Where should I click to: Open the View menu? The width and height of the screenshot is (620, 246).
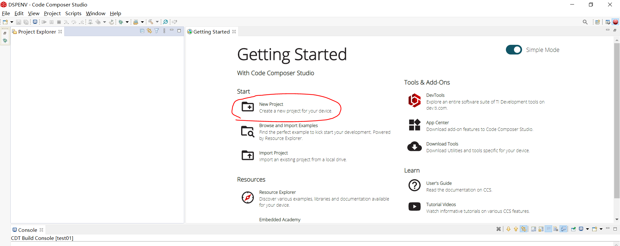(x=34, y=13)
